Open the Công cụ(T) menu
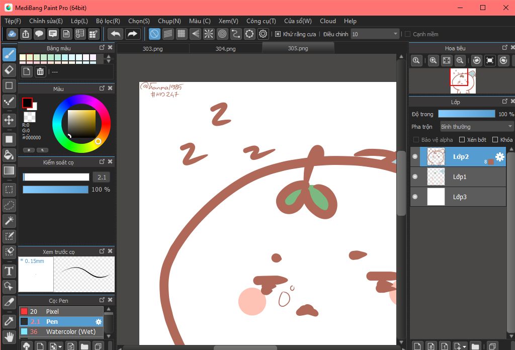 [261, 21]
